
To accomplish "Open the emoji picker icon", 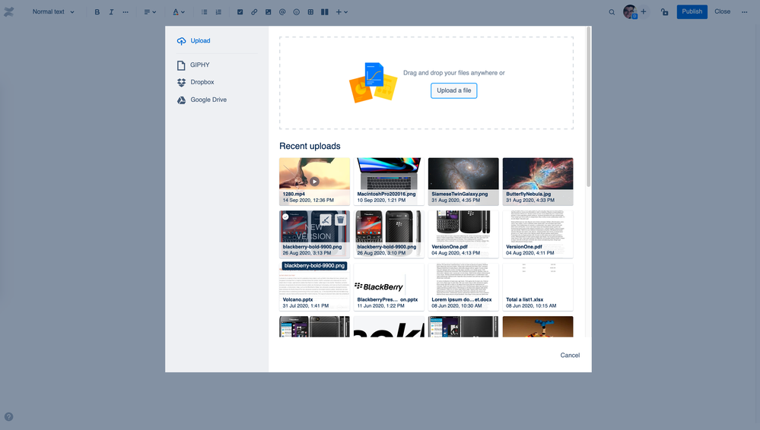I will [x=296, y=12].
